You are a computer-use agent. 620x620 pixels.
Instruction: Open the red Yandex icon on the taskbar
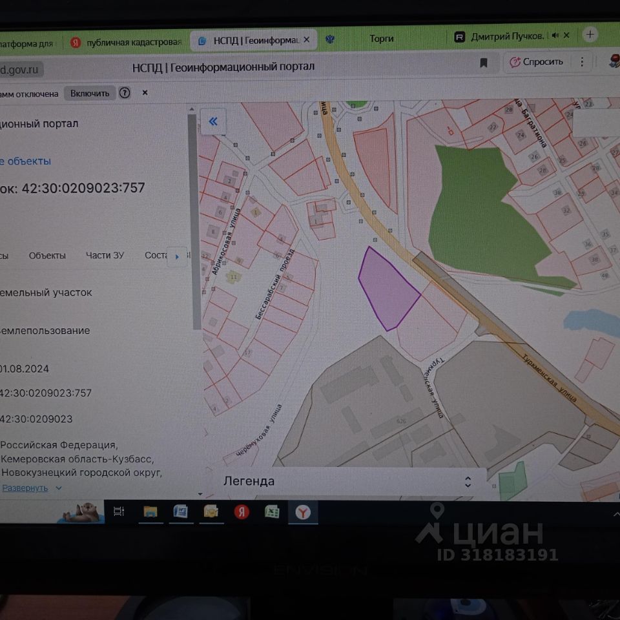click(x=242, y=512)
